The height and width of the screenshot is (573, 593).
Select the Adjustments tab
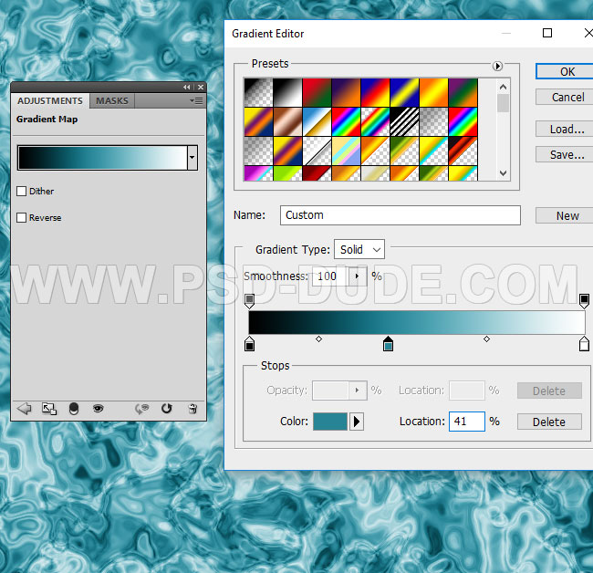(50, 101)
